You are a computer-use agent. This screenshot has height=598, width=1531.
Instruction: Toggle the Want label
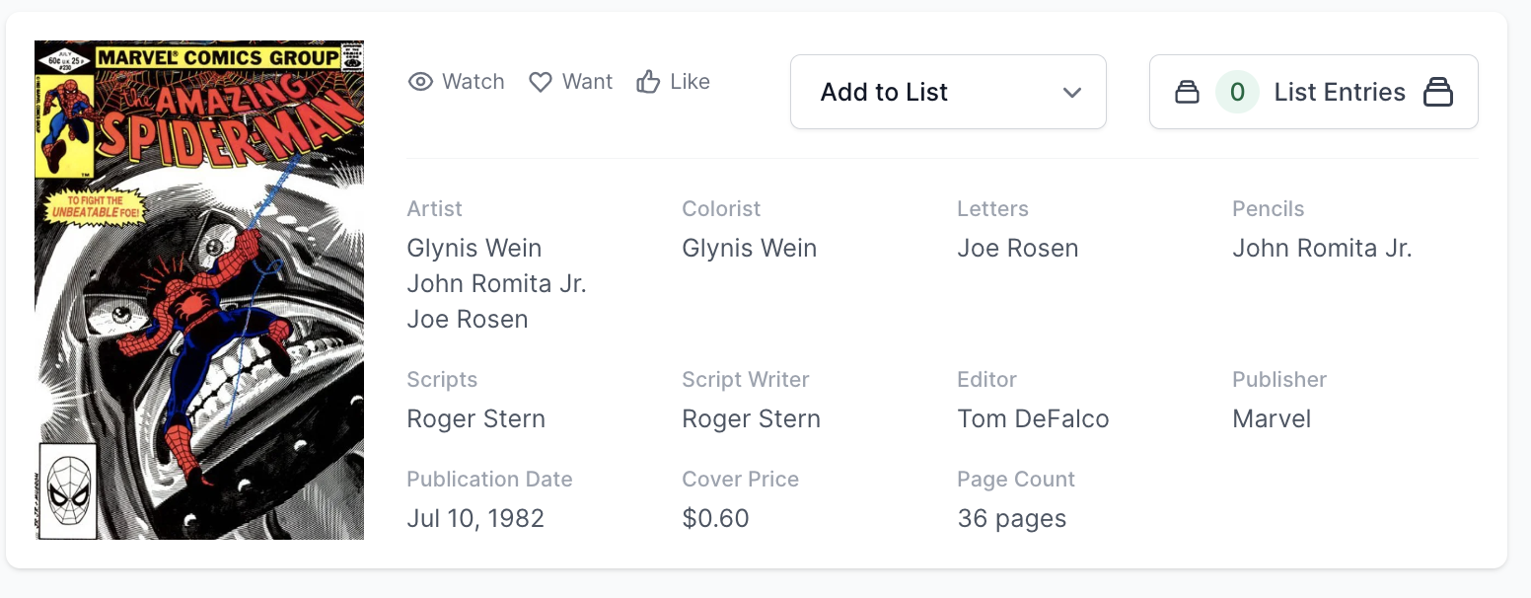point(588,82)
